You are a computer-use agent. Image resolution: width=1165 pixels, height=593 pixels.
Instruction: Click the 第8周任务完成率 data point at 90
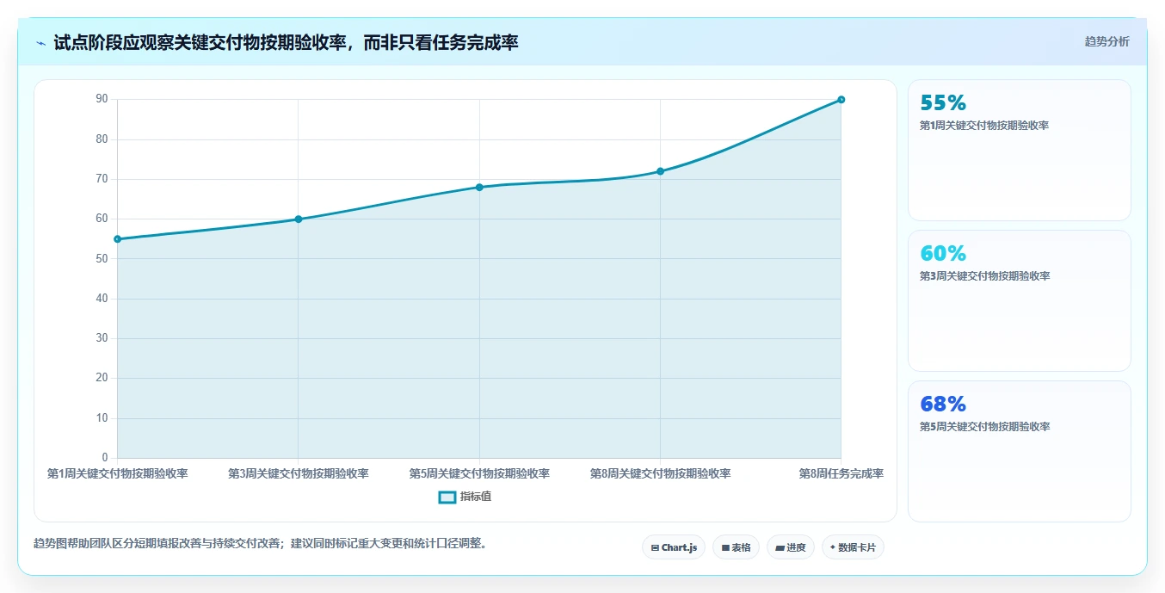click(x=841, y=100)
